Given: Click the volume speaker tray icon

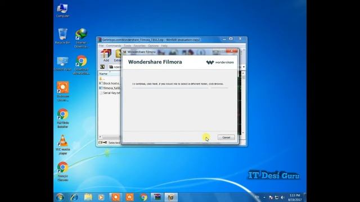Looking at the screenshot, I should point(282,198).
